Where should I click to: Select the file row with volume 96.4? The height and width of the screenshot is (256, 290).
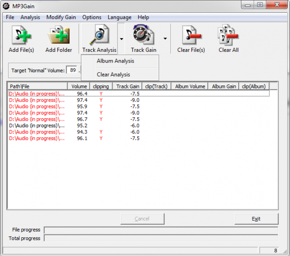[x=139, y=94]
